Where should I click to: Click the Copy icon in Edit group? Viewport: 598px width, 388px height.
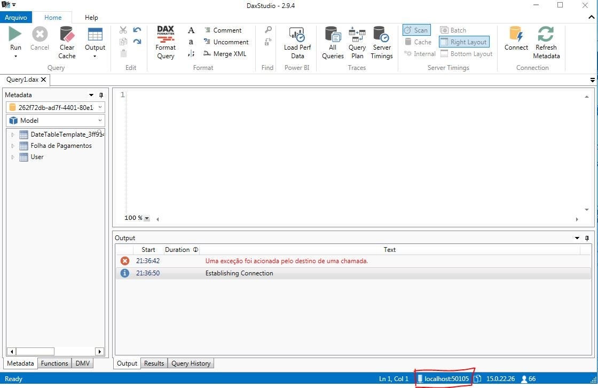[123, 42]
